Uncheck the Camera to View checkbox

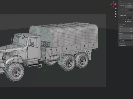pyautogui.click(x=126, y=21)
